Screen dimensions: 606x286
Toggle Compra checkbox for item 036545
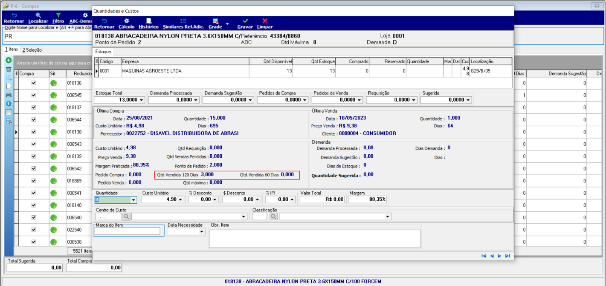click(x=34, y=95)
